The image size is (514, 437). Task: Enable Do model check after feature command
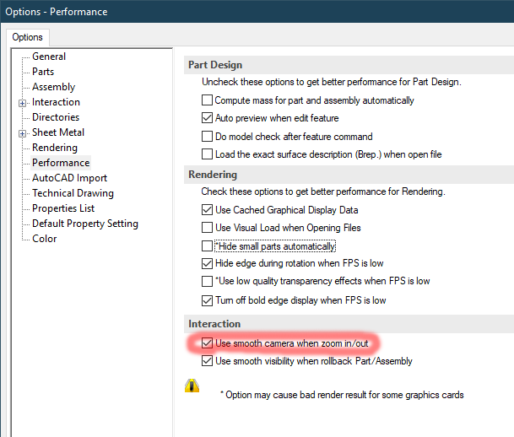coord(208,137)
